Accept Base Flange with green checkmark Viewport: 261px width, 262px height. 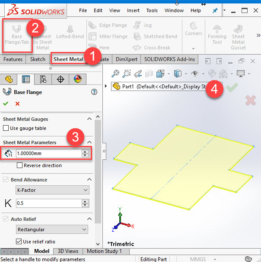[x=6, y=104]
